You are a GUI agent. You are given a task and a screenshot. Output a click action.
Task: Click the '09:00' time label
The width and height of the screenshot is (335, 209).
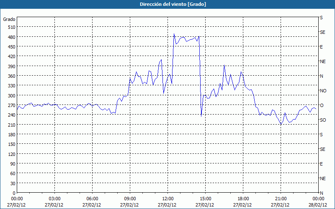point(130,199)
